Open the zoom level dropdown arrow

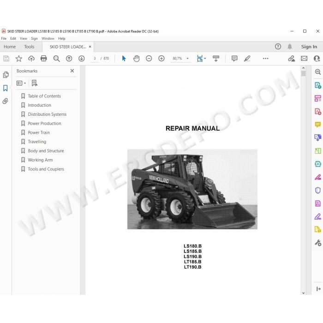pyautogui.click(x=187, y=59)
